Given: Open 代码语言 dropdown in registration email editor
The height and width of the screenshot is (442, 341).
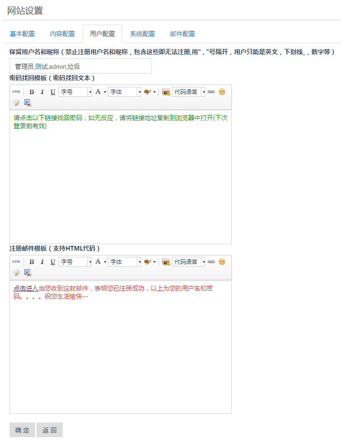Looking at the screenshot, I should (189, 262).
